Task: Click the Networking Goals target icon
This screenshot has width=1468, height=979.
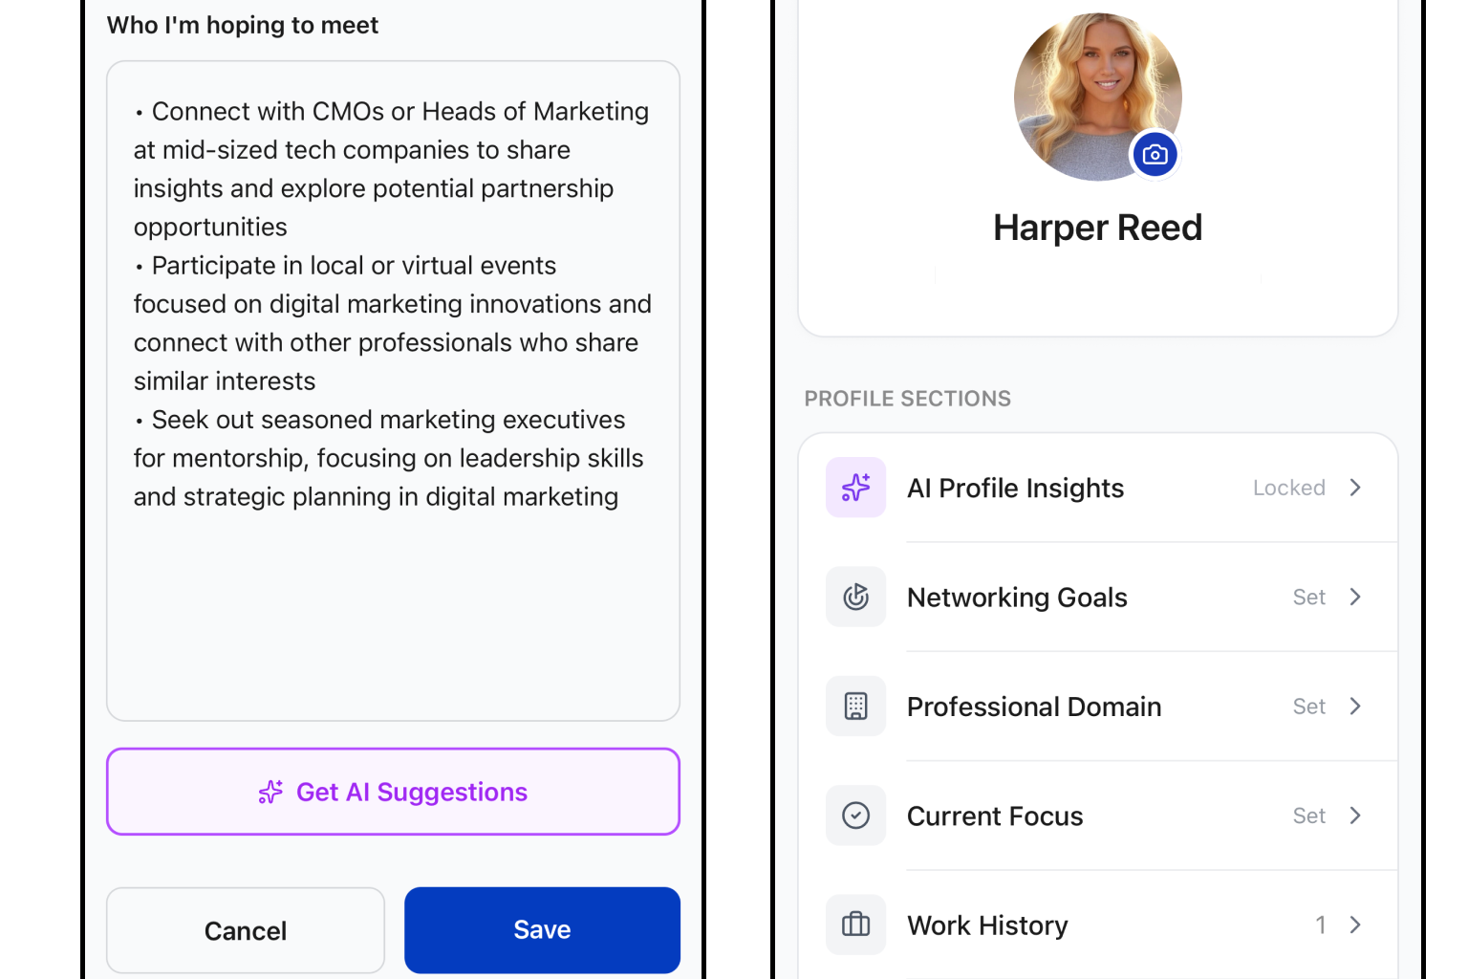Action: pos(855,597)
